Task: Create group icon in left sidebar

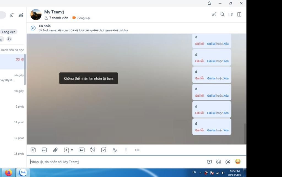Action: (21, 15)
